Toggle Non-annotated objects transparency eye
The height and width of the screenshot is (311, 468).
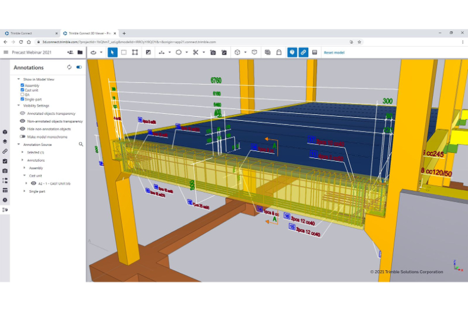pos(23,121)
